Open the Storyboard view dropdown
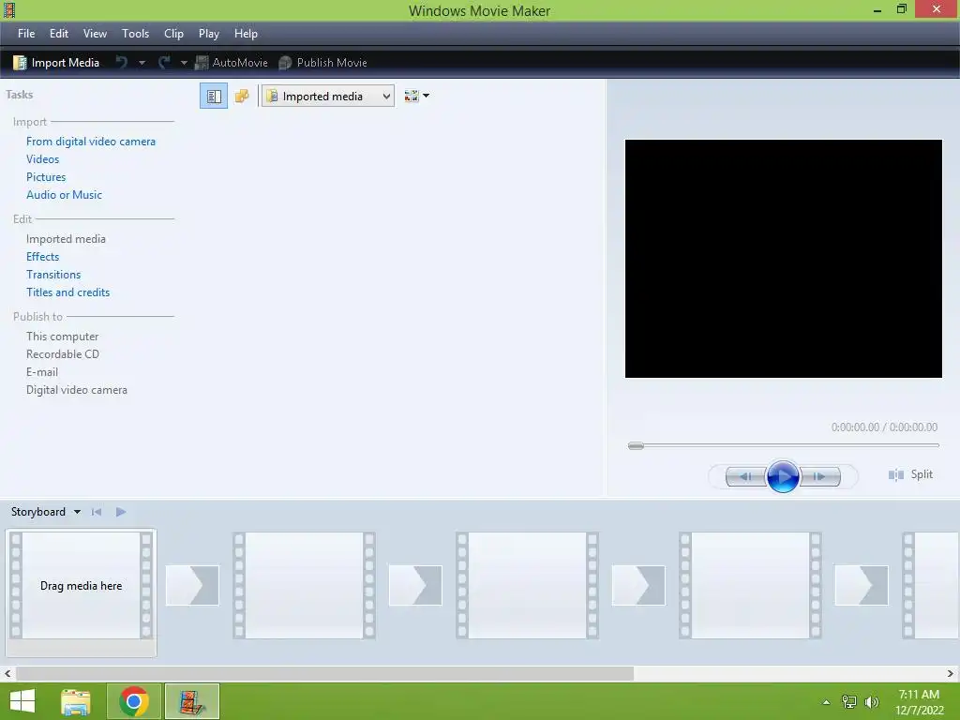Viewport: 960px width, 720px height. pos(46,512)
